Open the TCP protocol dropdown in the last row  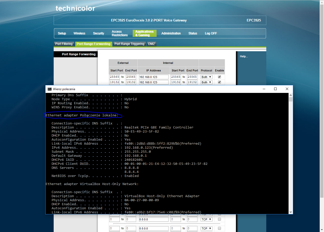(207, 228)
